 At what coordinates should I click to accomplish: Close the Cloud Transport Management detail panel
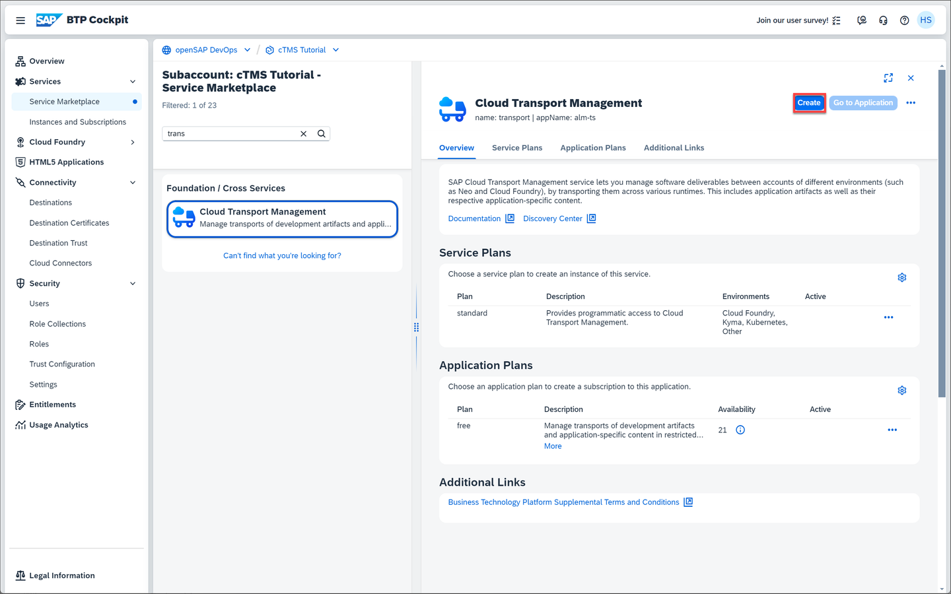tap(911, 78)
